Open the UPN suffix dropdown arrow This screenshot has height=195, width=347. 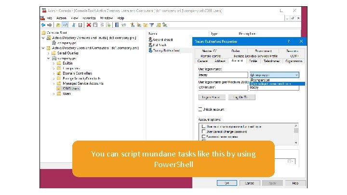[296, 75]
